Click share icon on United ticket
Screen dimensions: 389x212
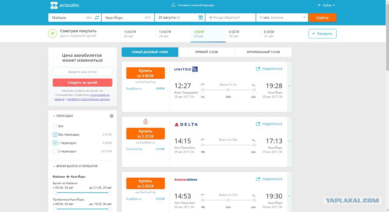click(258, 69)
